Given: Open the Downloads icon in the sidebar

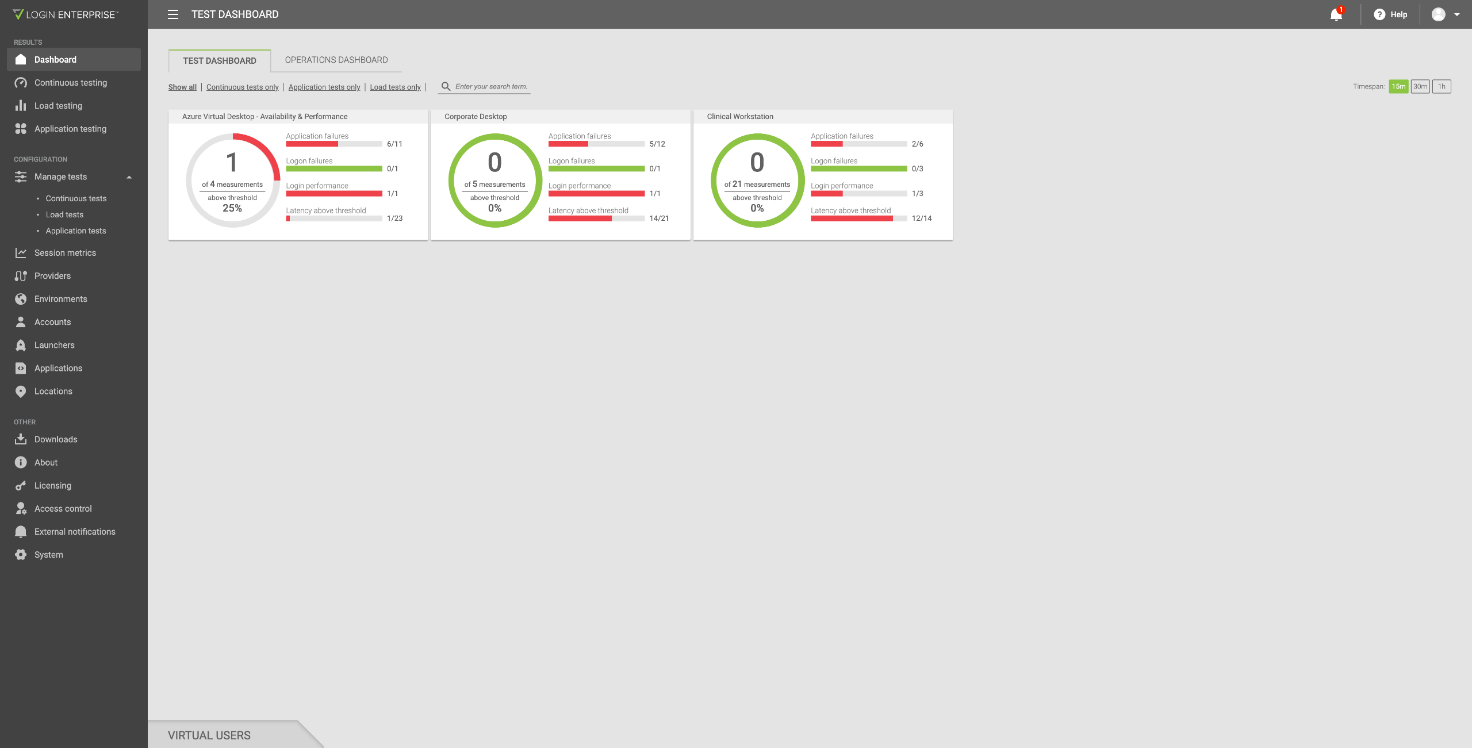Looking at the screenshot, I should (x=21, y=439).
